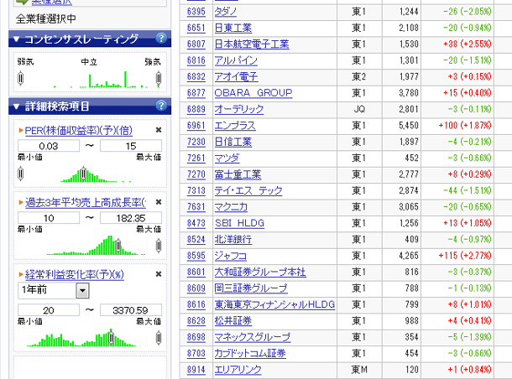This screenshot has height=379, width=512.
Task: Click PER minimum value field 0.03
Action: tap(49, 146)
